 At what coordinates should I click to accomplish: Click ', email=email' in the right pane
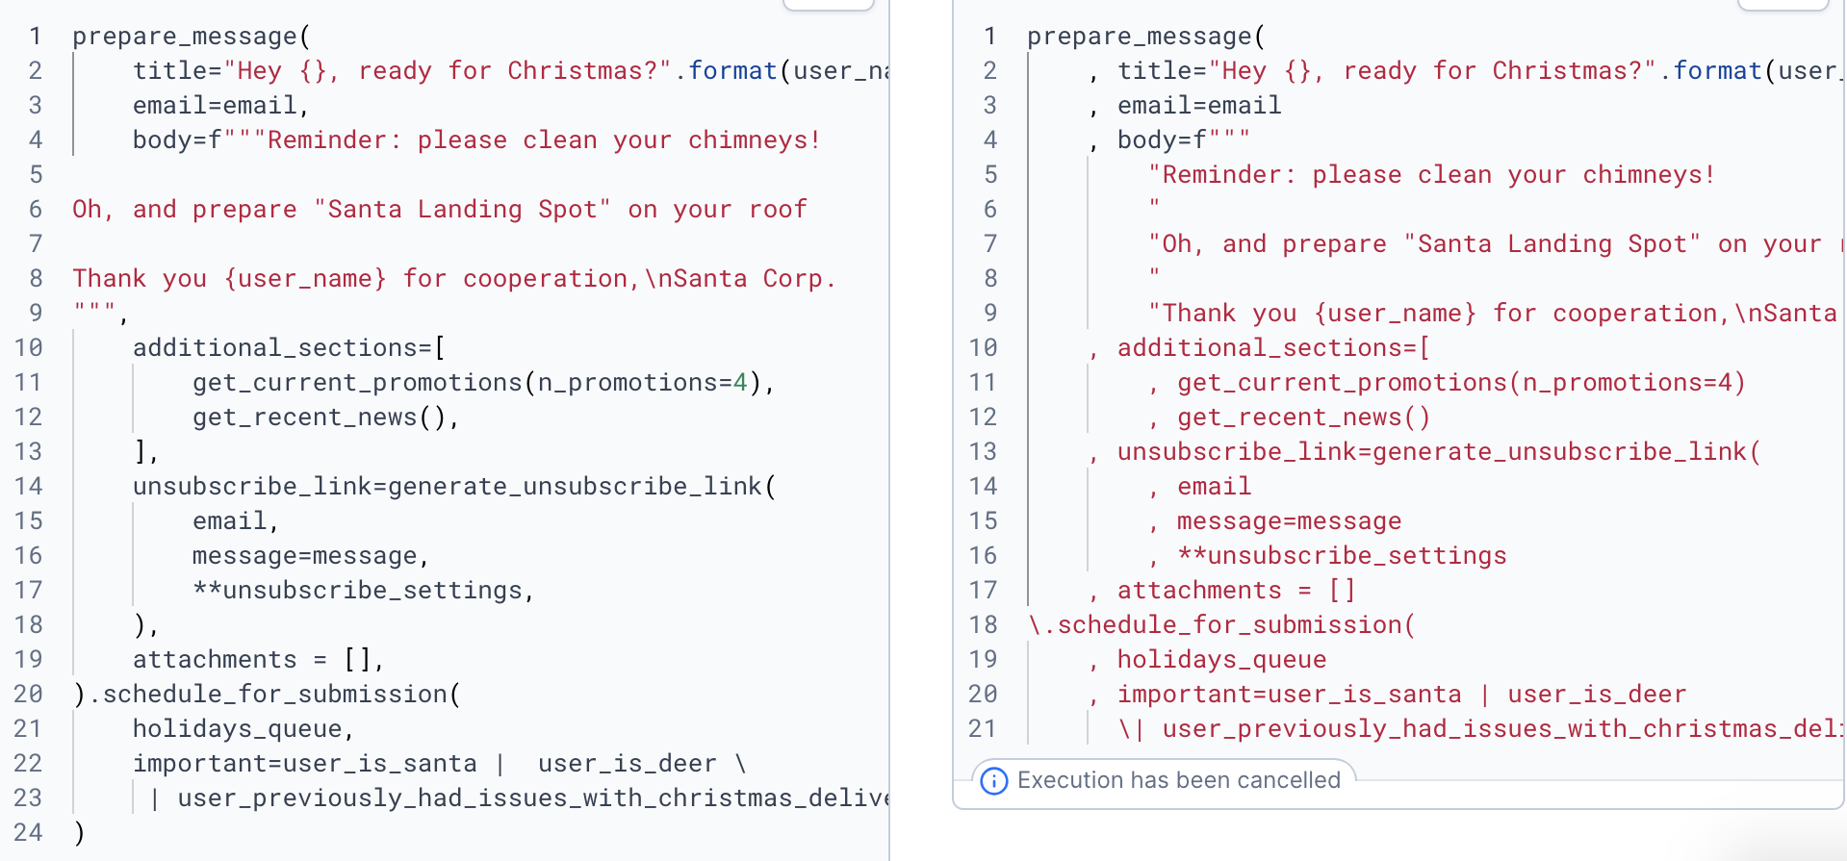tap(1184, 105)
